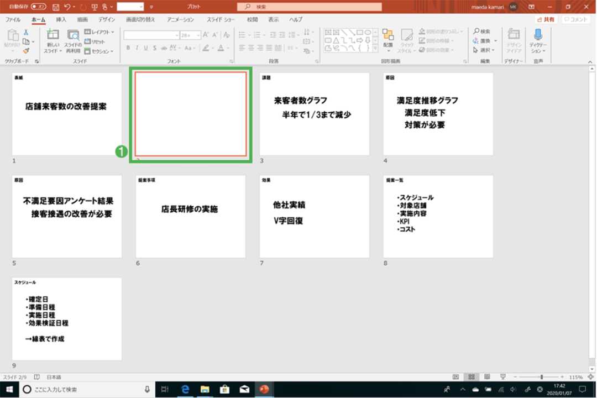Screen dimensions: 597x398
Task: Click the font color A icon
Action: pos(221,48)
